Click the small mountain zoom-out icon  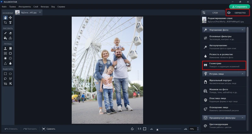152,129
